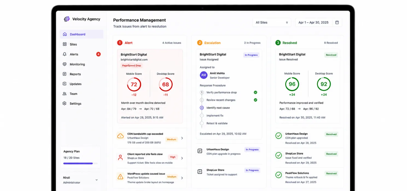407x191 pixels.
Task: Expand the Client reported site feels slow chevron
Action: pyautogui.click(x=182, y=158)
